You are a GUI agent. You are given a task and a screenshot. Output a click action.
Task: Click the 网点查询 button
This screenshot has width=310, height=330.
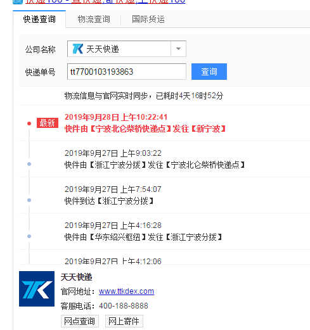pyautogui.click(x=79, y=321)
